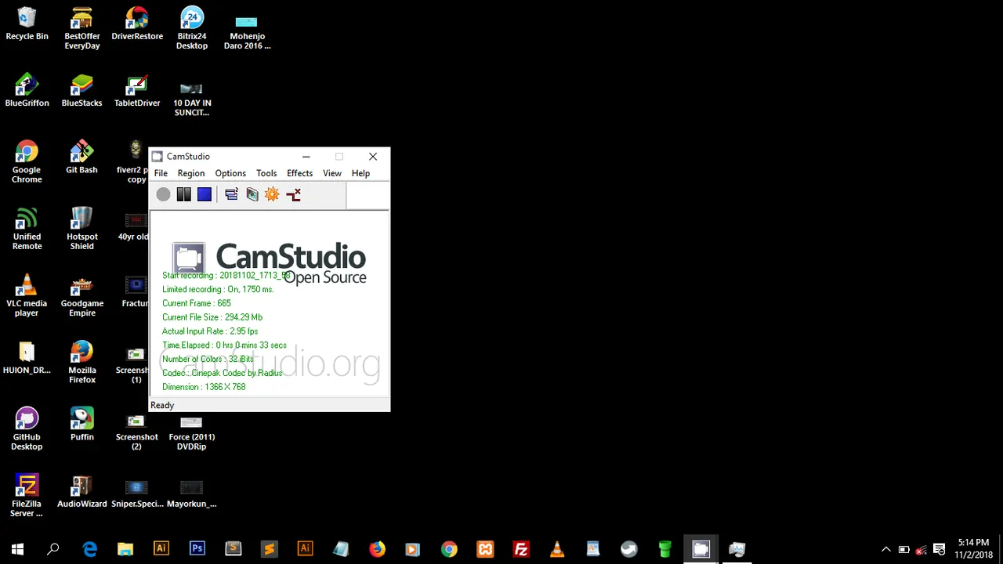This screenshot has height=564, width=1003.
Task: Select the VLC media player desktop shortcut
Action: pos(27,295)
